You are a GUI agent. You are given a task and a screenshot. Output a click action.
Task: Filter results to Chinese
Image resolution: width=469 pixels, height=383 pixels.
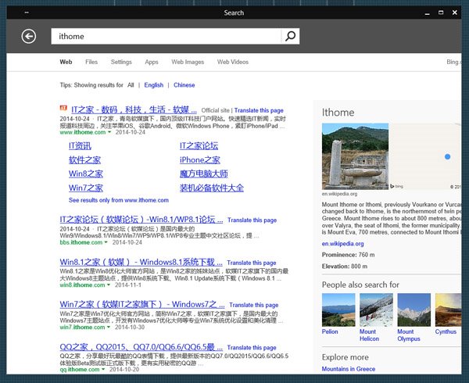184,85
